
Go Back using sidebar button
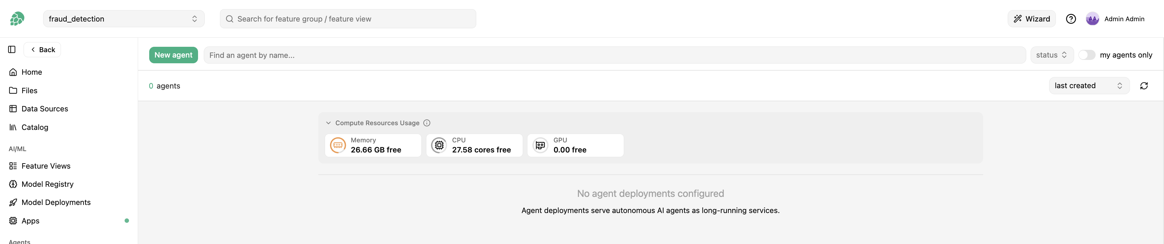pyautogui.click(x=42, y=50)
